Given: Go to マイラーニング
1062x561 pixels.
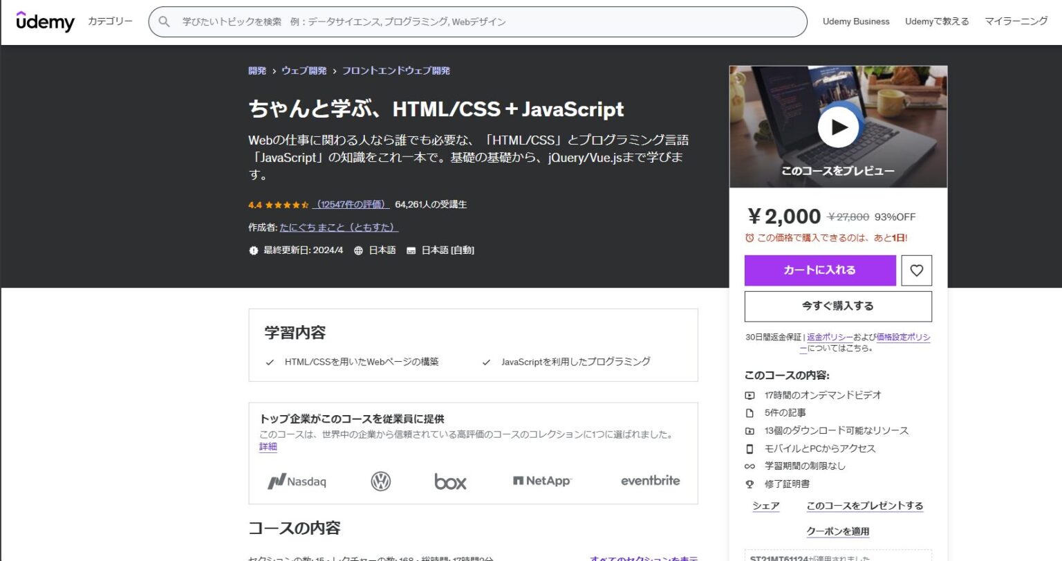Looking at the screenshot, I should (1015, 21).
